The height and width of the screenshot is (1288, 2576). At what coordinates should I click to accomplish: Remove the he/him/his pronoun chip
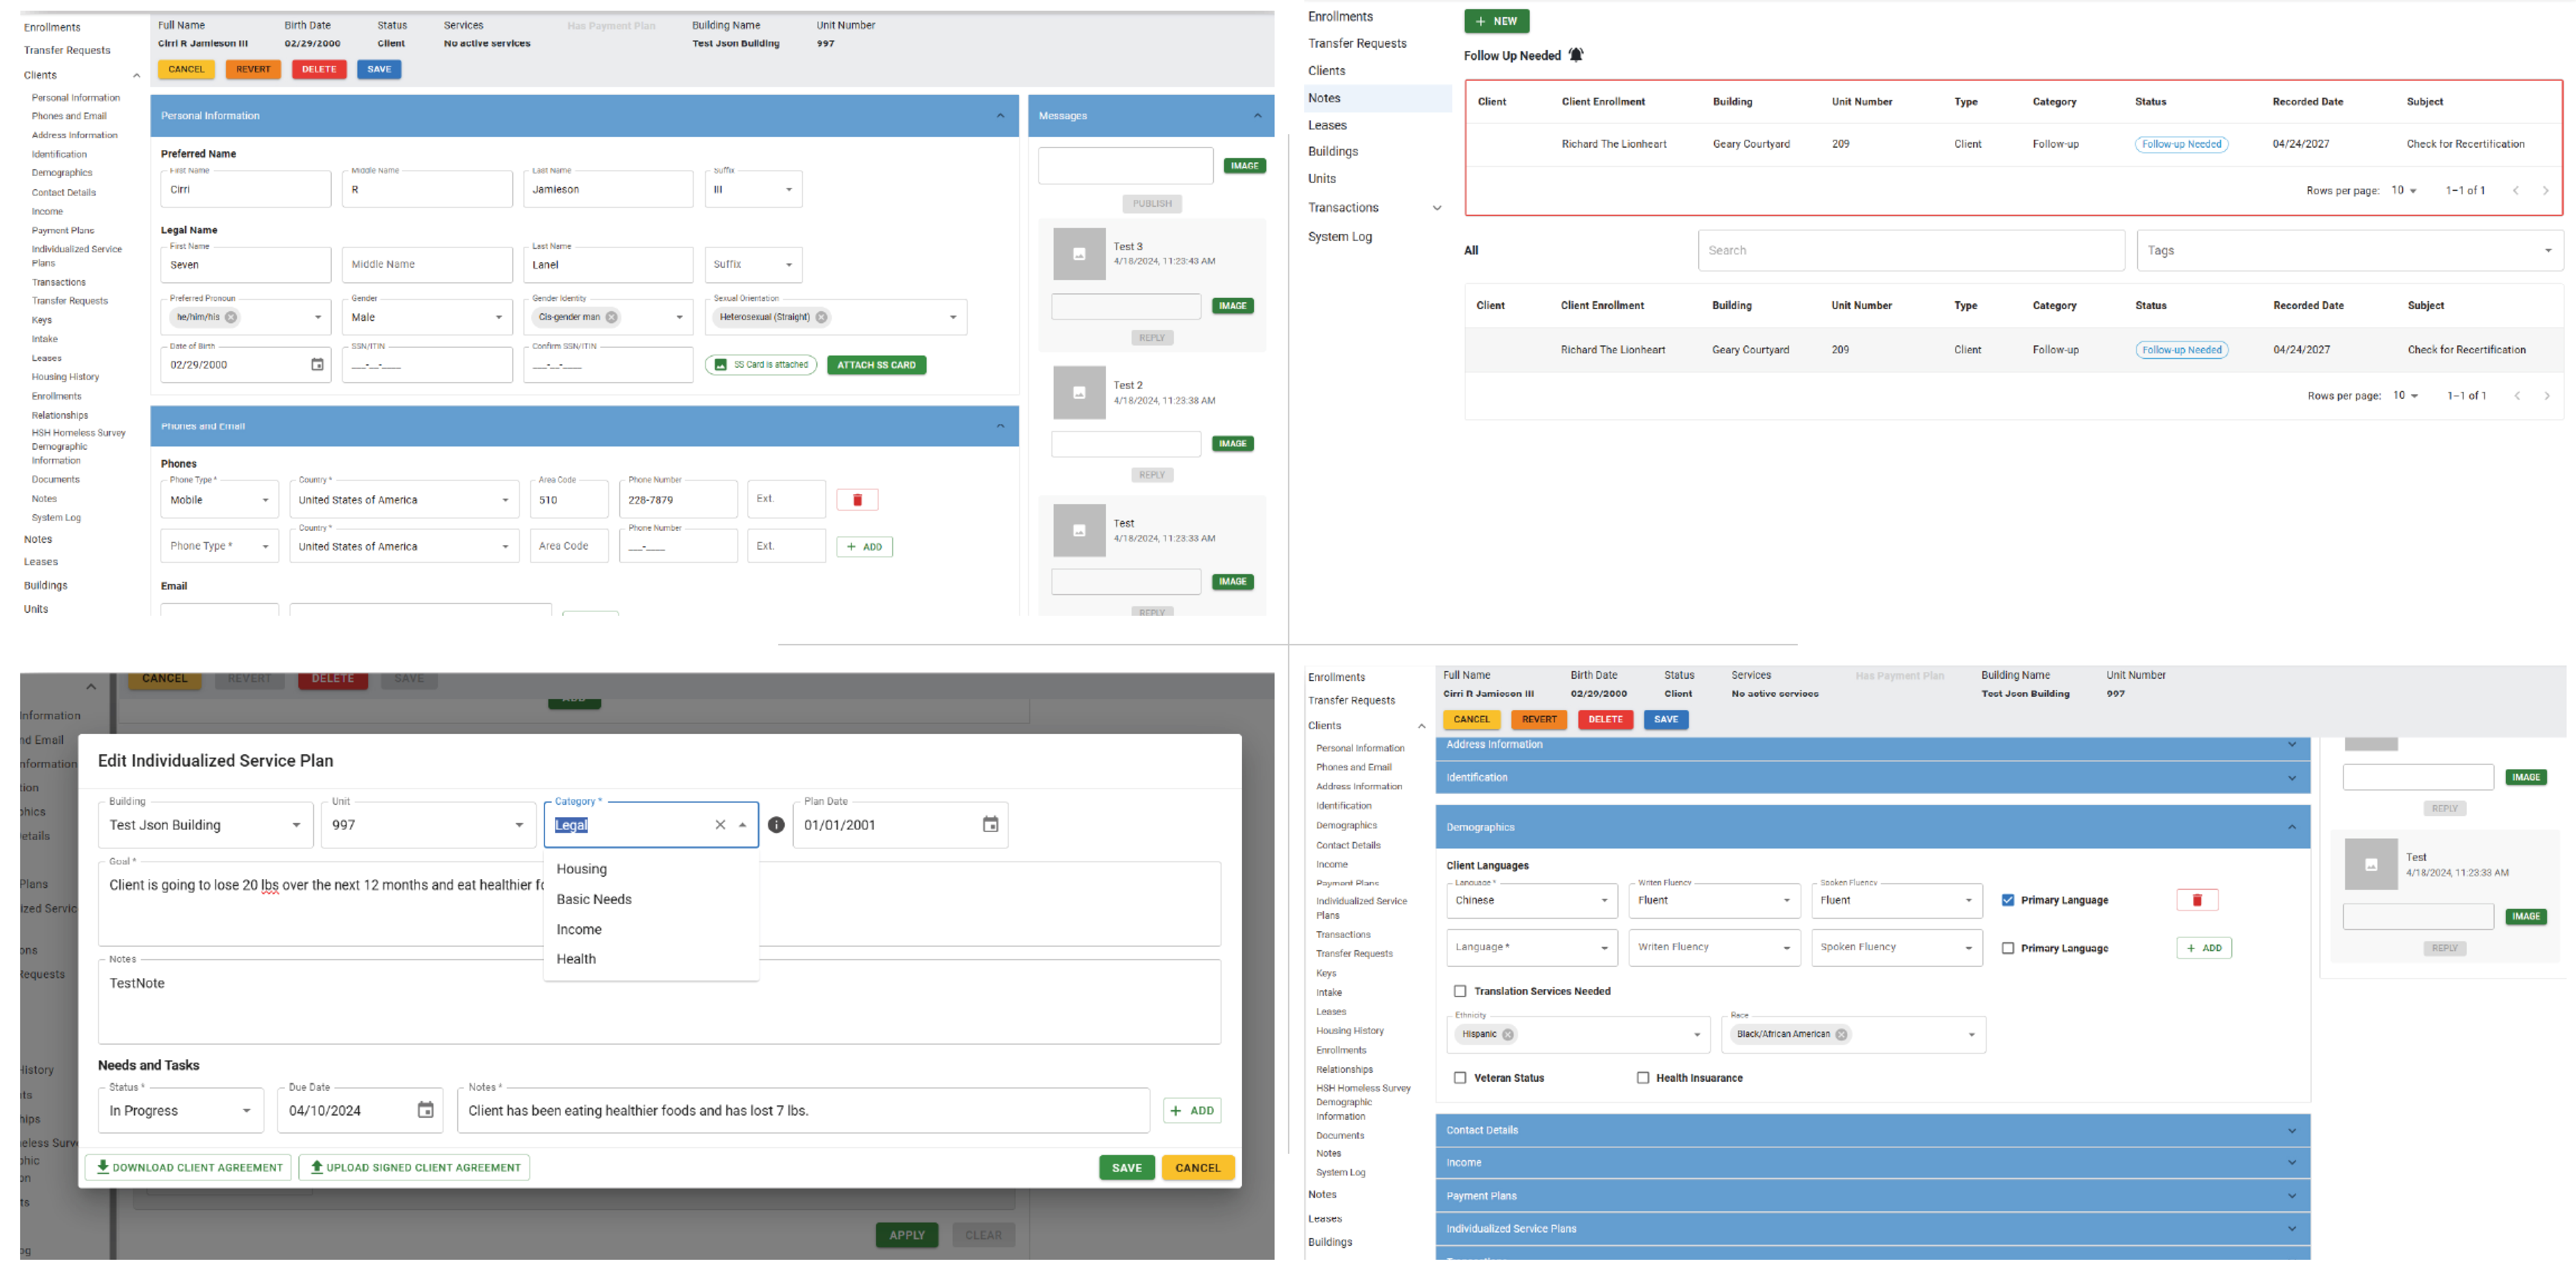coord(231,317)
